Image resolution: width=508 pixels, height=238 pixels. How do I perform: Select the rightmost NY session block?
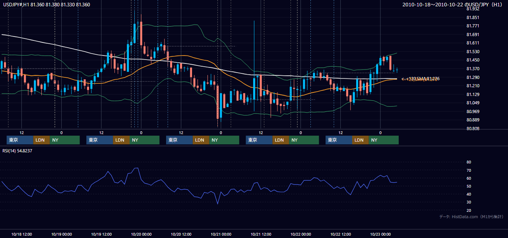384,140
